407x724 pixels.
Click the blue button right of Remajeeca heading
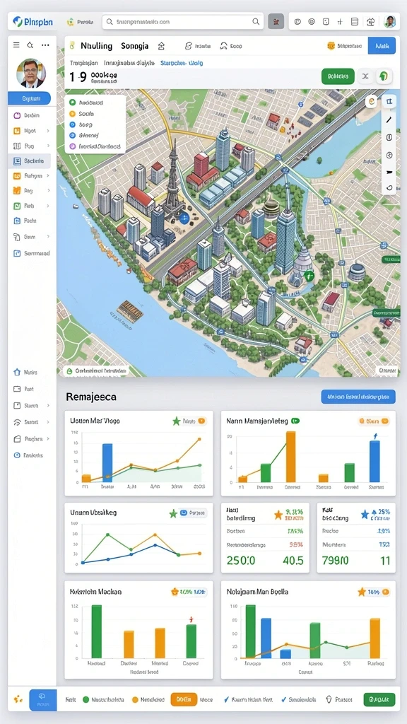pyautogui.click(x=358, y=397)
